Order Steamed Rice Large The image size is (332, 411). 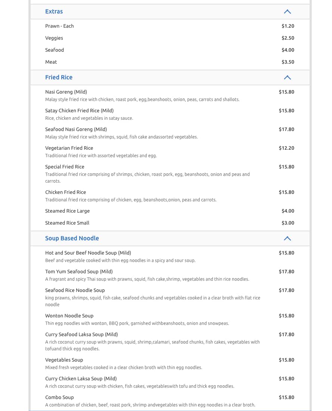pyautogui.click(x=67, y=211)
